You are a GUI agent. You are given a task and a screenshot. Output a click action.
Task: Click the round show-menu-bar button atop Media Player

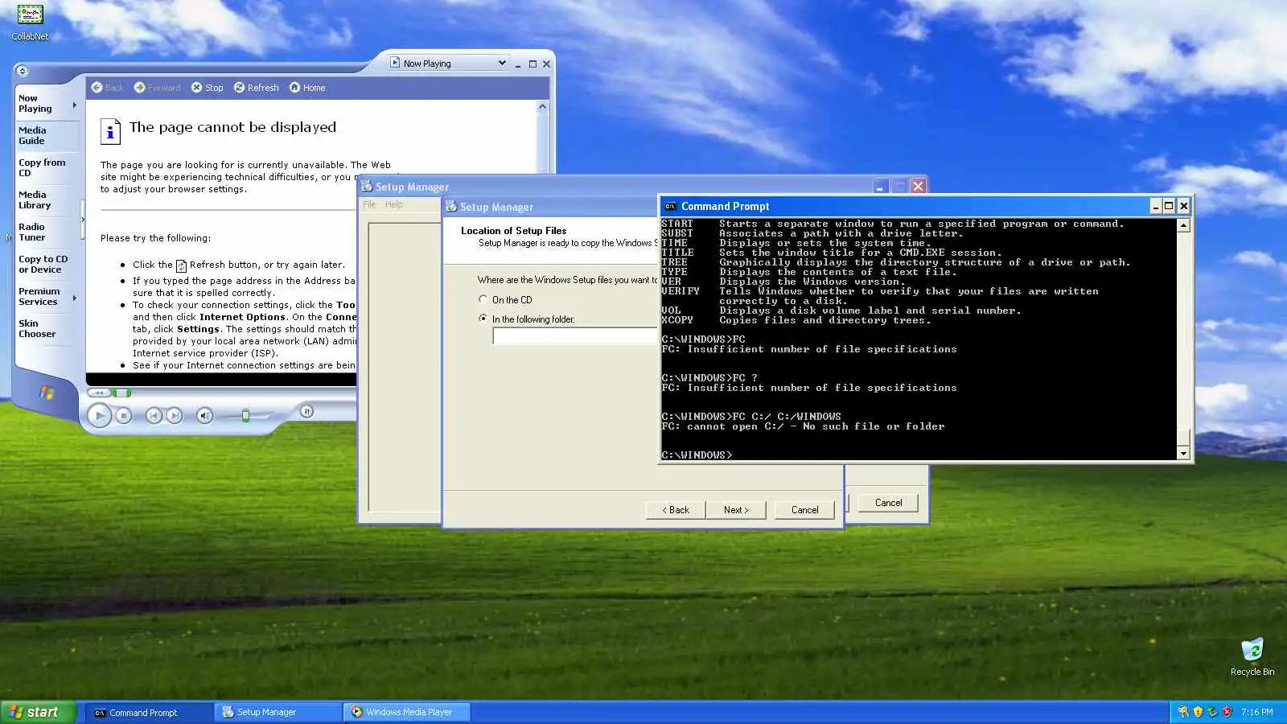(x=22, y=71)
